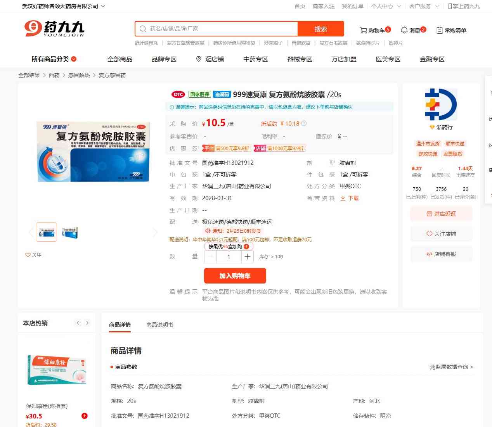Image resolution: width=492 pixels, height=427 pixels.
Task: Select the second product thumbnail image
Action: pos(70,232)
